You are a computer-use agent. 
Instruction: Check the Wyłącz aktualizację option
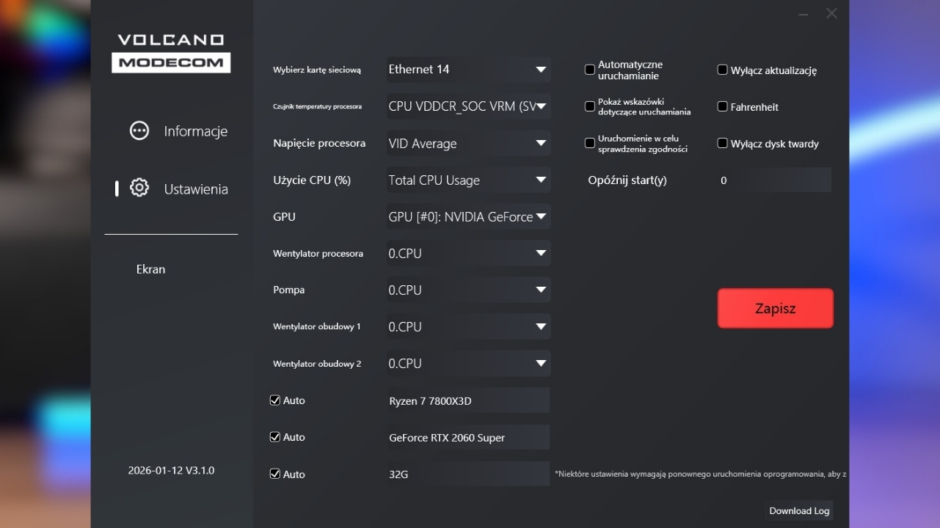(723, 70)
